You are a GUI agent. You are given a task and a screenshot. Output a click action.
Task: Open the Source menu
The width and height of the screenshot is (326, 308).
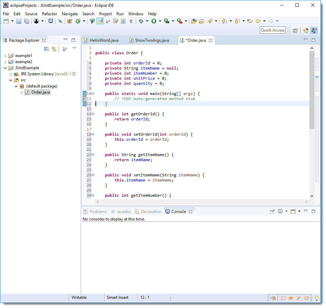31,14
